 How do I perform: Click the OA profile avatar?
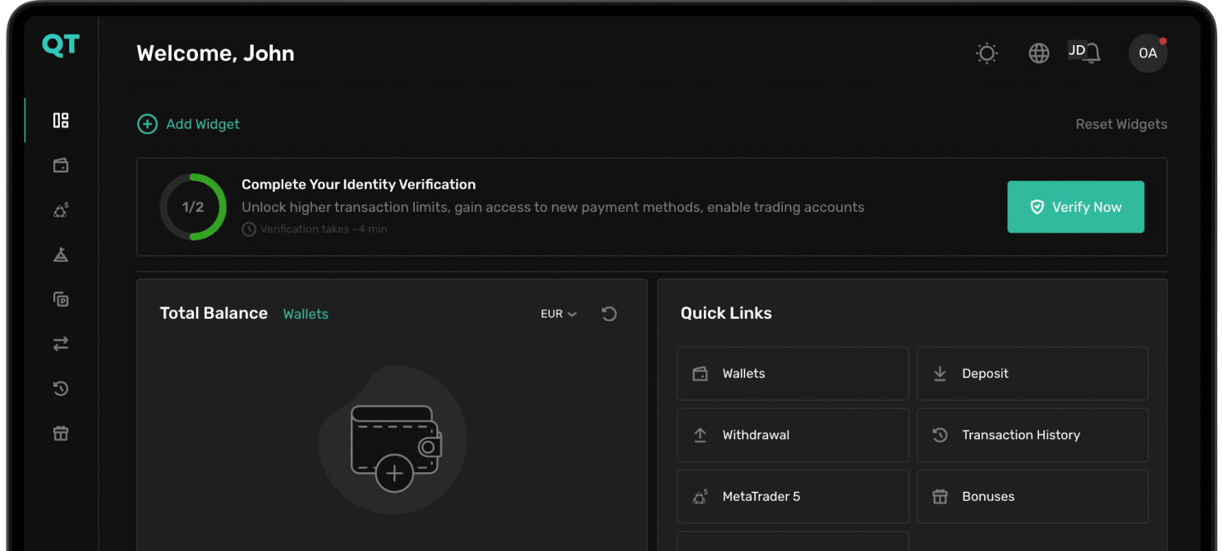[x=1147, y=53]
